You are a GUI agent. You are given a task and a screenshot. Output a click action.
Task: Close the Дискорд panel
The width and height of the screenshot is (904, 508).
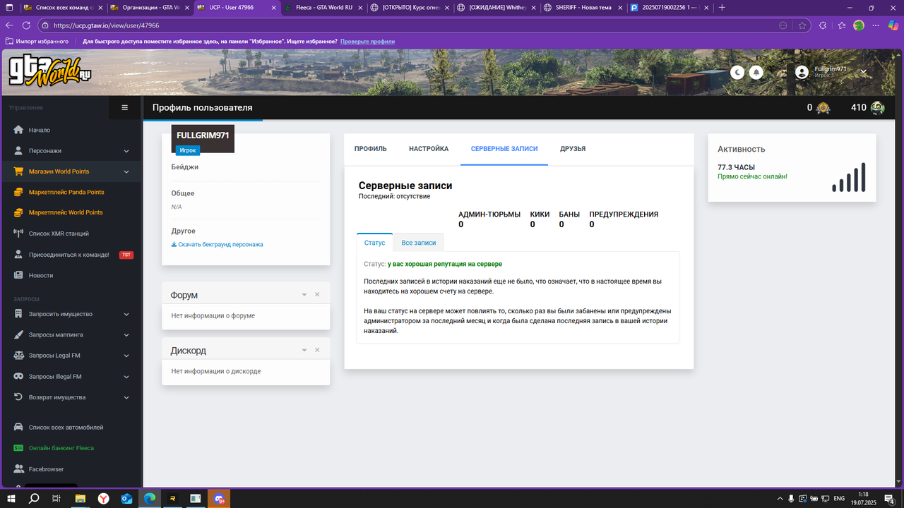pos(317,350)
